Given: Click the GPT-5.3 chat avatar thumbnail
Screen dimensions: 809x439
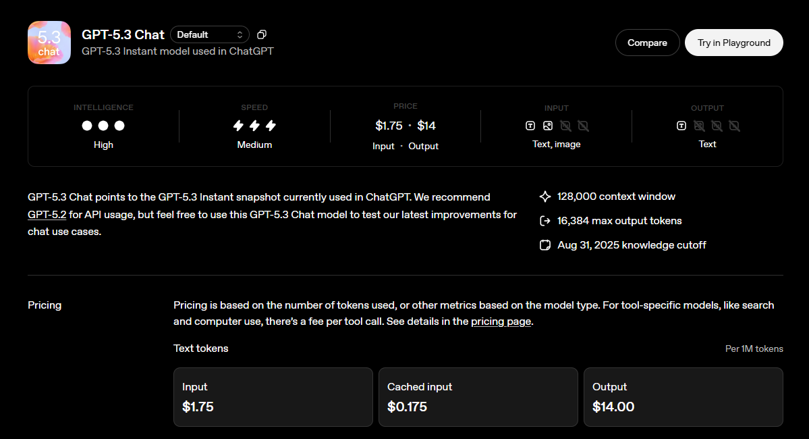Looking at the screenshot, I should pyautogui.click(x=49, y=42).
